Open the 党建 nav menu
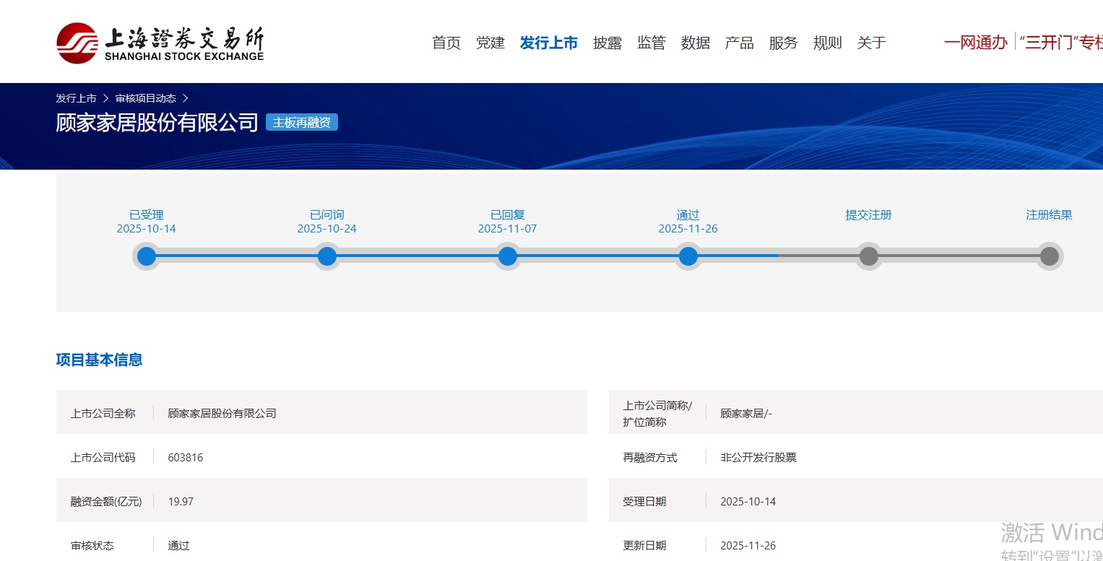This screenshot has height=561, width=1103. click(x=490, y=43)
